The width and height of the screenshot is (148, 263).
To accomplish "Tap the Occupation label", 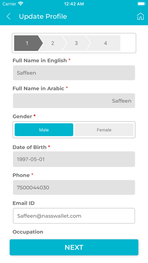I will click(28, 232).
